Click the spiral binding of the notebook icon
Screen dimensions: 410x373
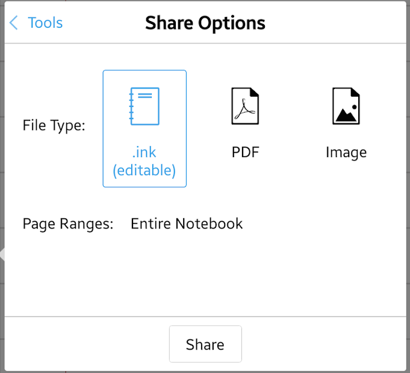pyautogui.click(x=131, y=106)
